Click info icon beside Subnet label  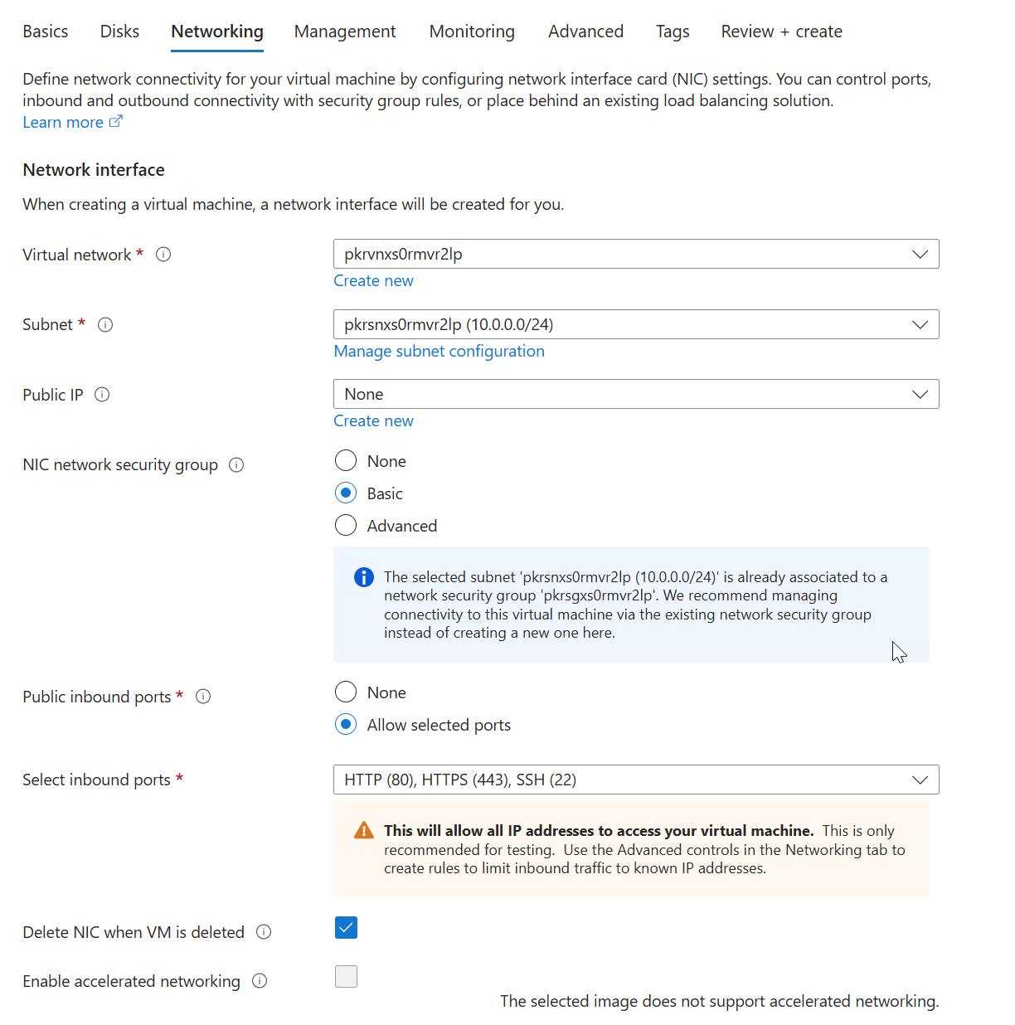[x=105, y=325]
